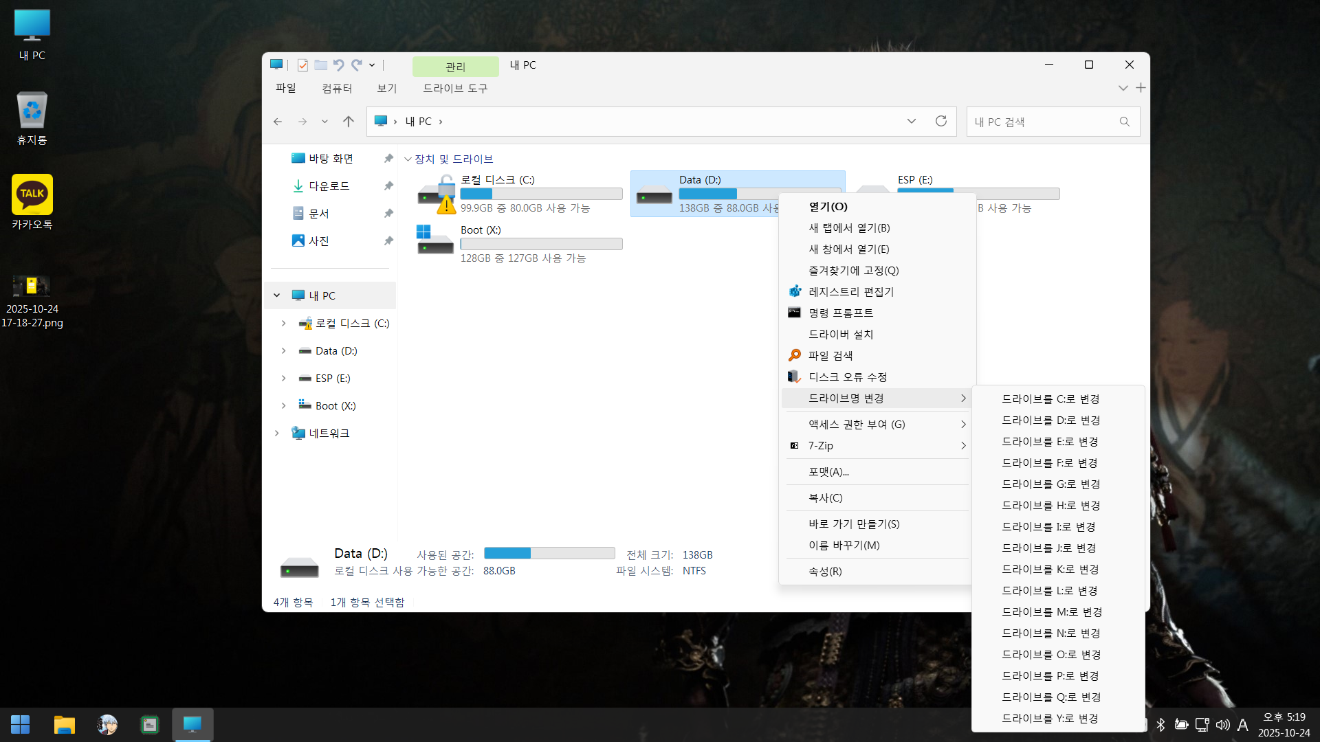1320x742 pixels.
Task: Choose 드라이브를 F:로 변경 in submenu
Action: pyautogui.click(x=1048, y=463)
